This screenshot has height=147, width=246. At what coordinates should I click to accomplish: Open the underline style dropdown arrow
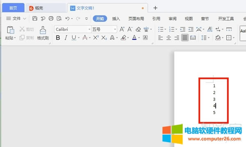[79, 38]
